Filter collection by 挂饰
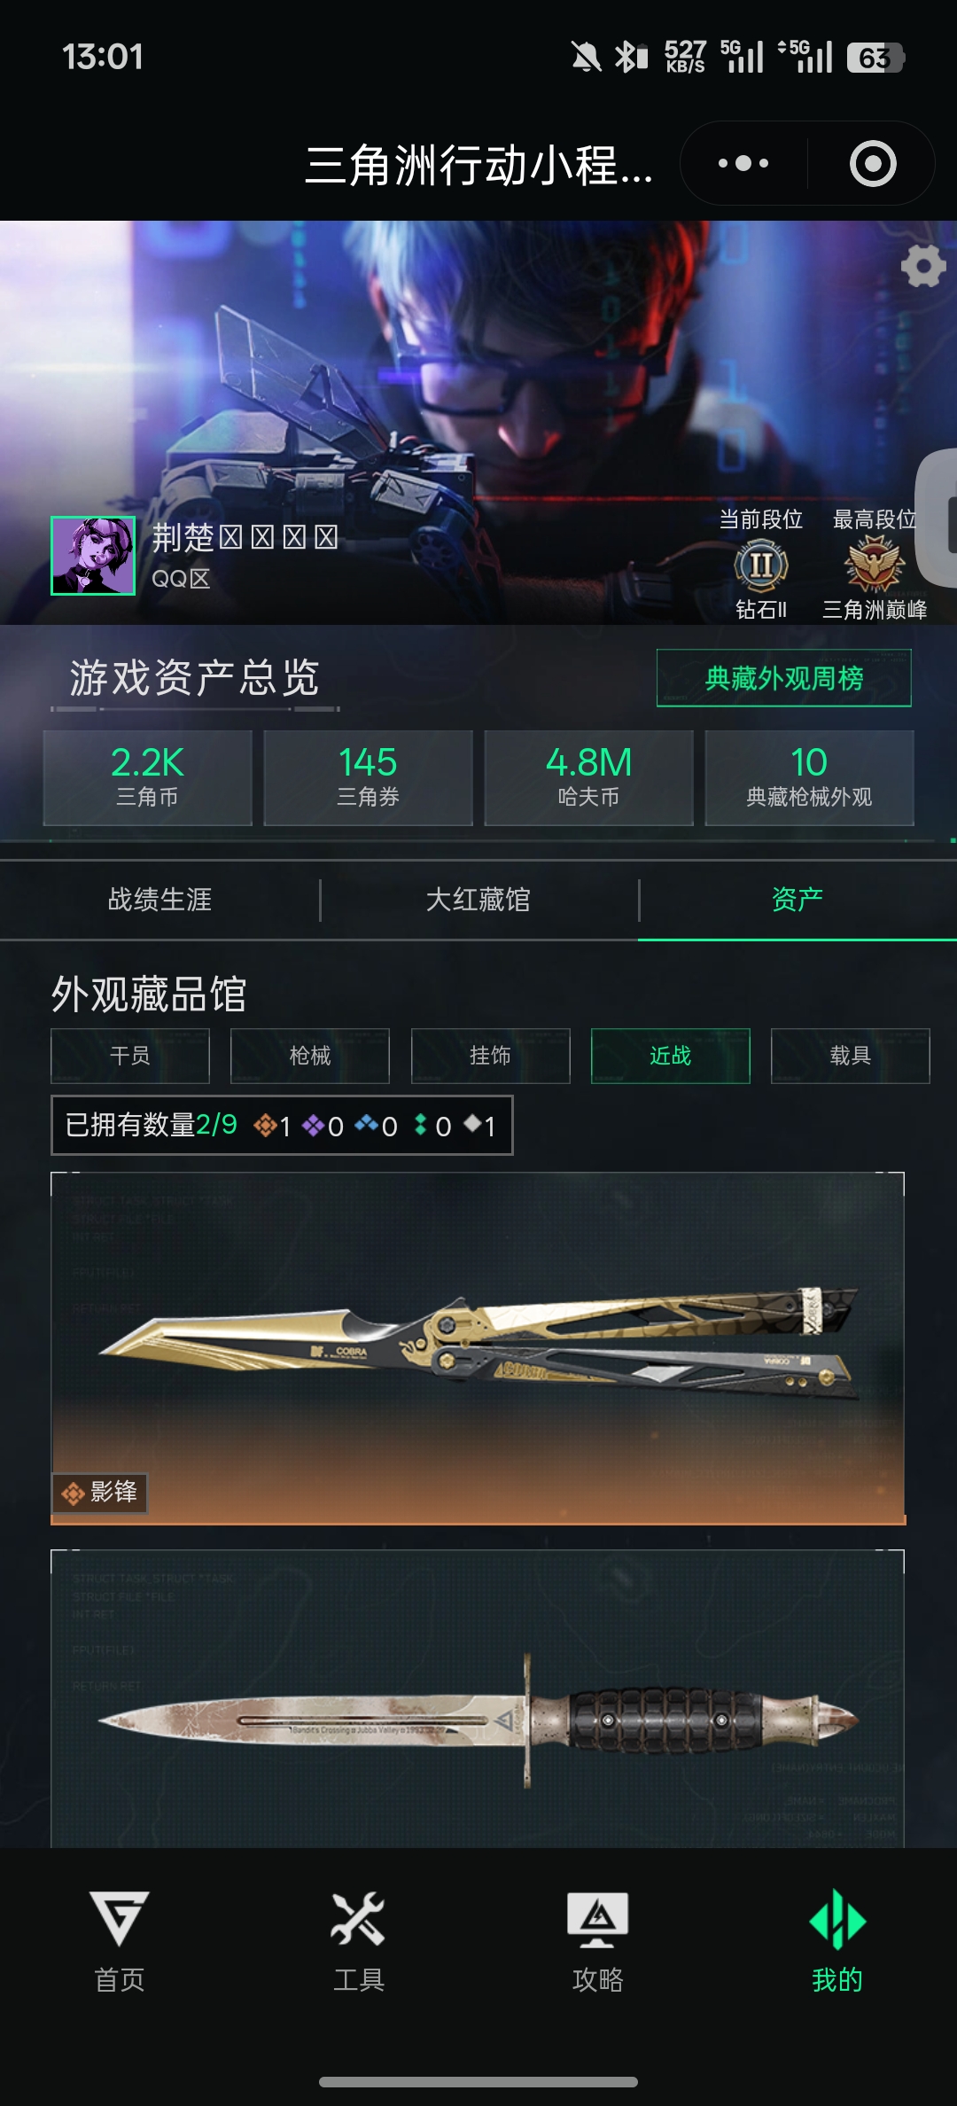 coord(490,1056)
